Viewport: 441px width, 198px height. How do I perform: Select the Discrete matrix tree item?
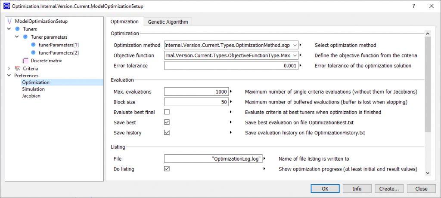point(47,61)
